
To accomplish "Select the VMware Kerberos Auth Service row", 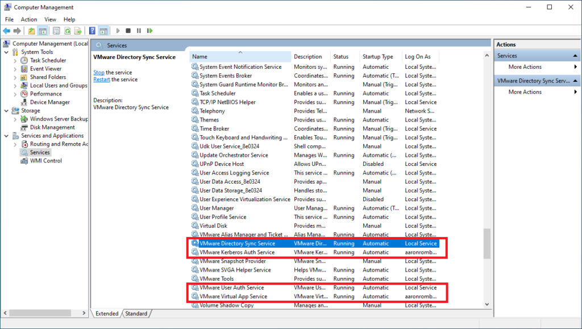I will (x=237, y=252).
